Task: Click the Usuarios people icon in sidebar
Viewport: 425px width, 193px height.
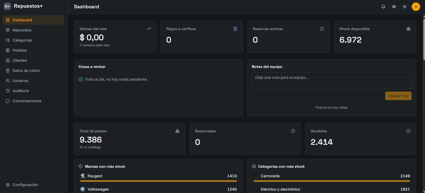Action: (x=8, y=81)
